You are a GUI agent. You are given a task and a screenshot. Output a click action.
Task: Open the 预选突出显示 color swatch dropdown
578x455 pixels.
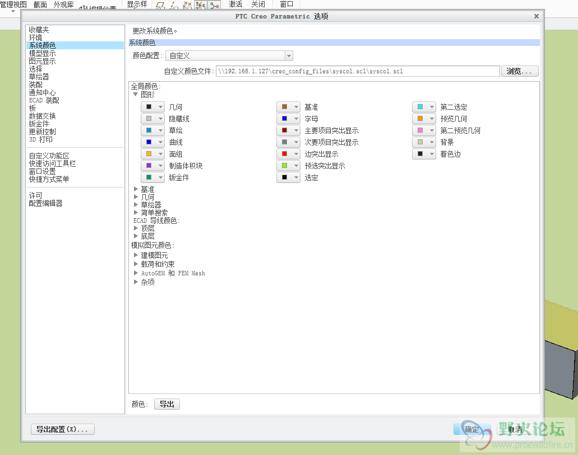(288, 166)
